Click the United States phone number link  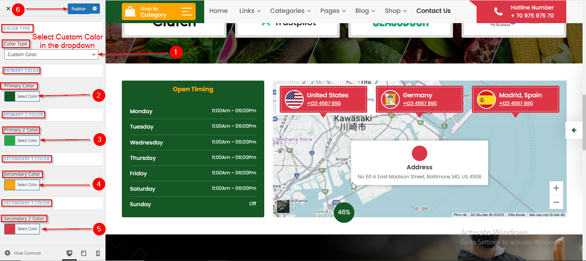[x=323, y=103]
